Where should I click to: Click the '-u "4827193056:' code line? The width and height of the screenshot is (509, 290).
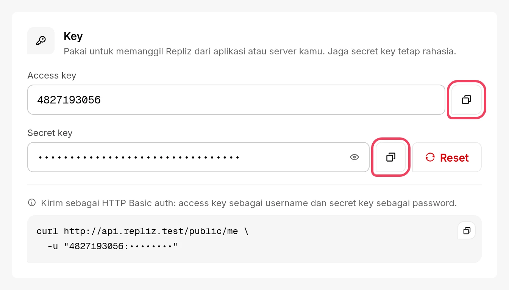(112, 247)
